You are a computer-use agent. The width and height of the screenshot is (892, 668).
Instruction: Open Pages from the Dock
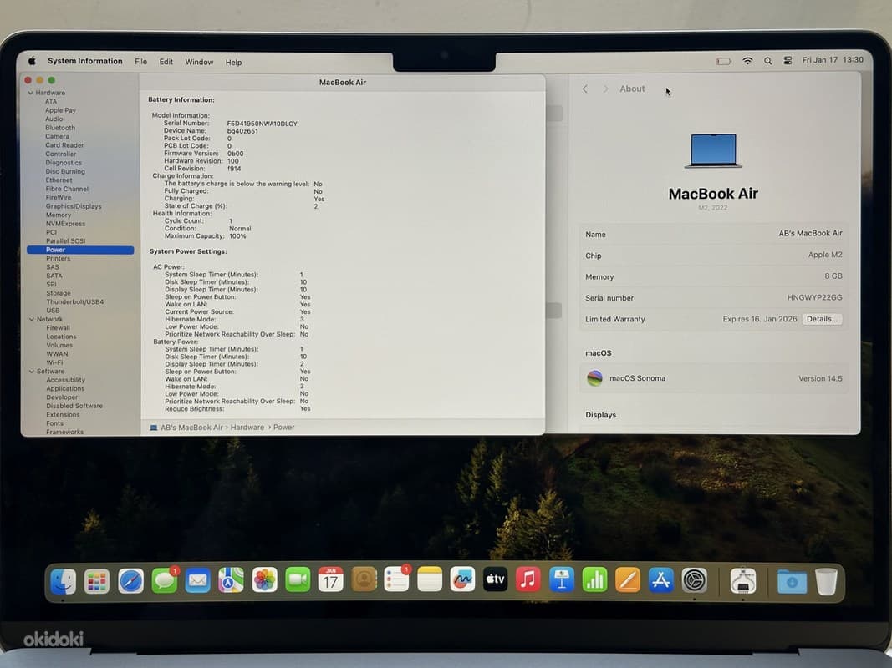tap(628, 580)
